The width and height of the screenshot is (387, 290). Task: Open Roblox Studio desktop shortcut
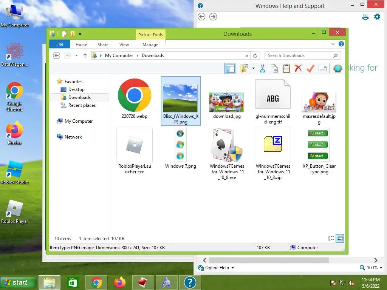[x=15, y=173]
